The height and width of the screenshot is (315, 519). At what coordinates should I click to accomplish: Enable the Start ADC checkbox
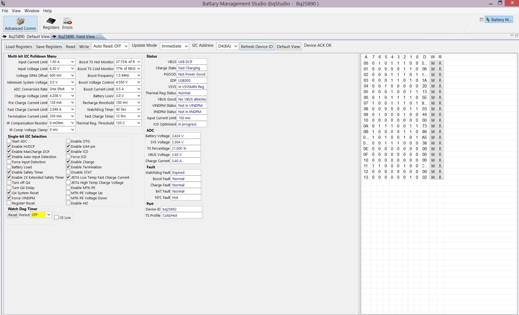tap(9, 141)
